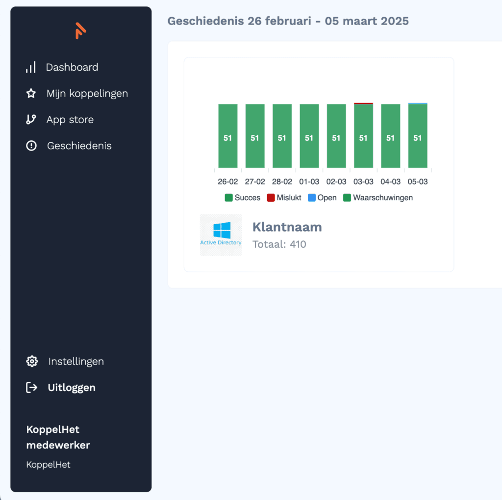Viewport: 502px width, 500px height.
Task: Switch to Geschiedenis in the sidebar
Action: point(79,146)
